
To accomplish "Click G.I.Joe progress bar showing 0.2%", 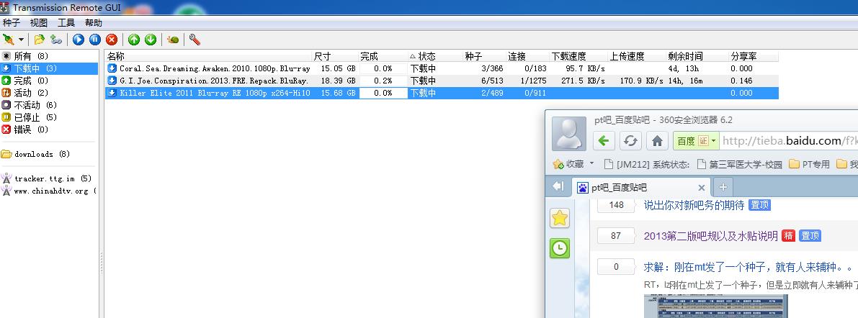I will [x=383, y=81].
